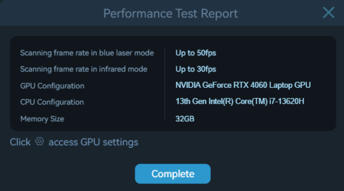
Task: Click the blue laser mode frame rate label
Action: pyautogui.click(x=87, y=53)
